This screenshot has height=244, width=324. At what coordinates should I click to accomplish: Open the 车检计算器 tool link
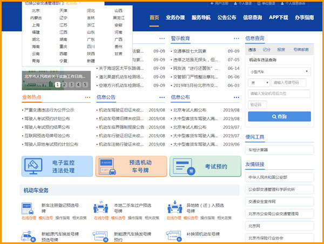[258, 149]
